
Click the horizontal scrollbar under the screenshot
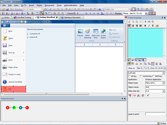(x=46, y=94)
